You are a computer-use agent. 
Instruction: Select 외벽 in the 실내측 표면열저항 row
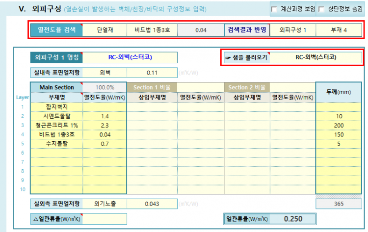pos(105,73)
